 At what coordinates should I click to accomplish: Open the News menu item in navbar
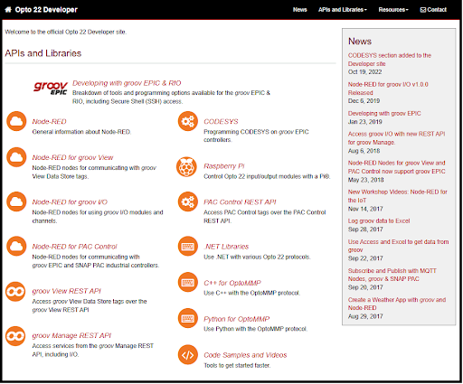pyautogui.click(x=300, y=10)
